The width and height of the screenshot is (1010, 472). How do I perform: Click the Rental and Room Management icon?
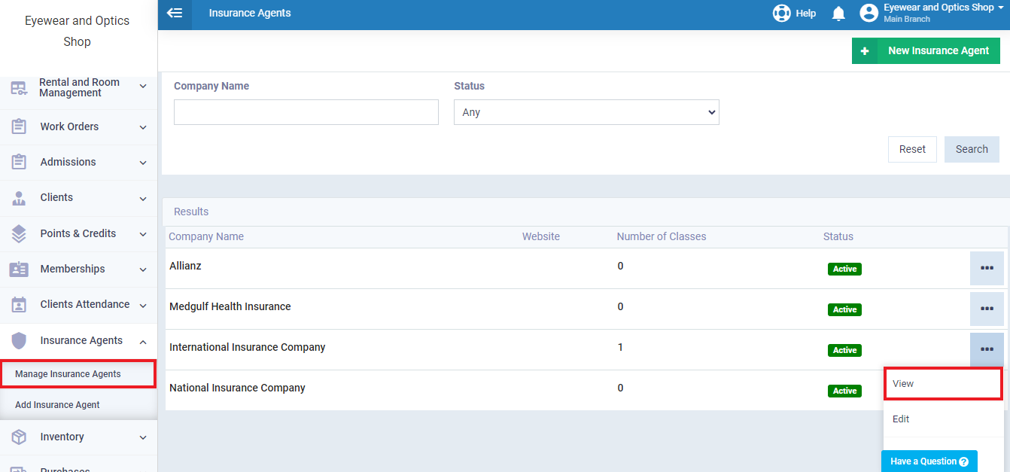pos(19,88)
